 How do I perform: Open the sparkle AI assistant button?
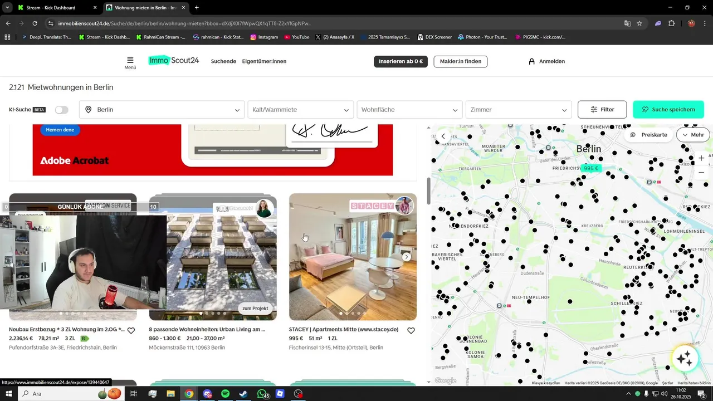point(685,359)
